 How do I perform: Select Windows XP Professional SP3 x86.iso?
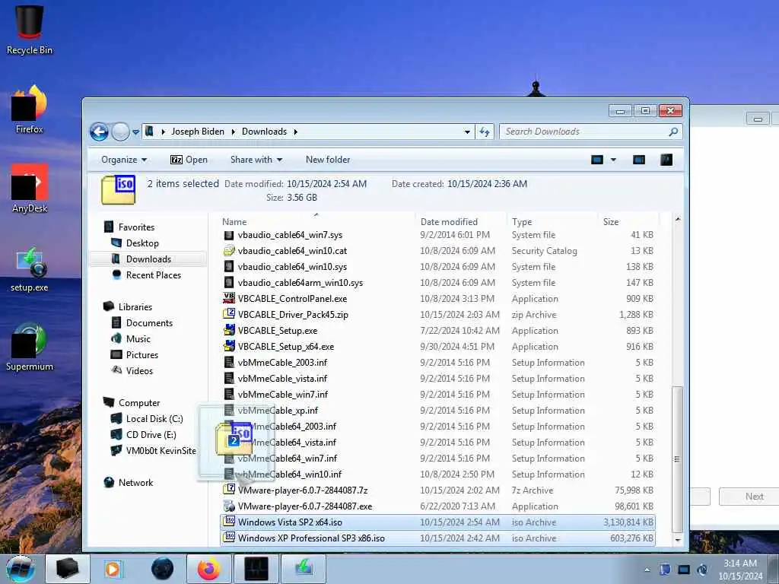click(437, 538)
